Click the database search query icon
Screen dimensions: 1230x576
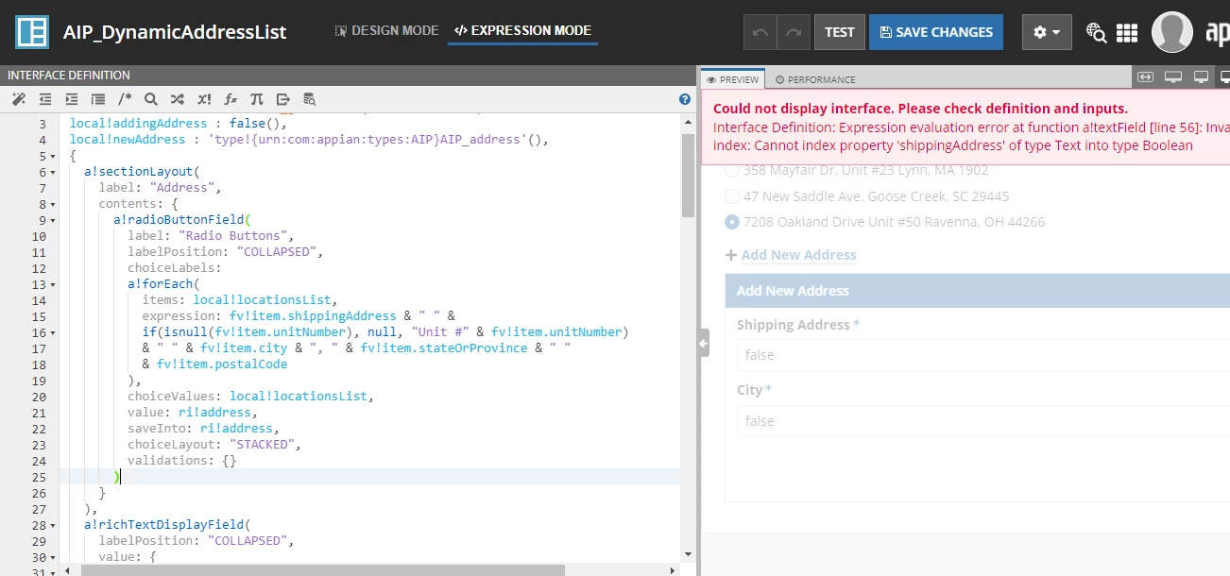pos(309,99)
